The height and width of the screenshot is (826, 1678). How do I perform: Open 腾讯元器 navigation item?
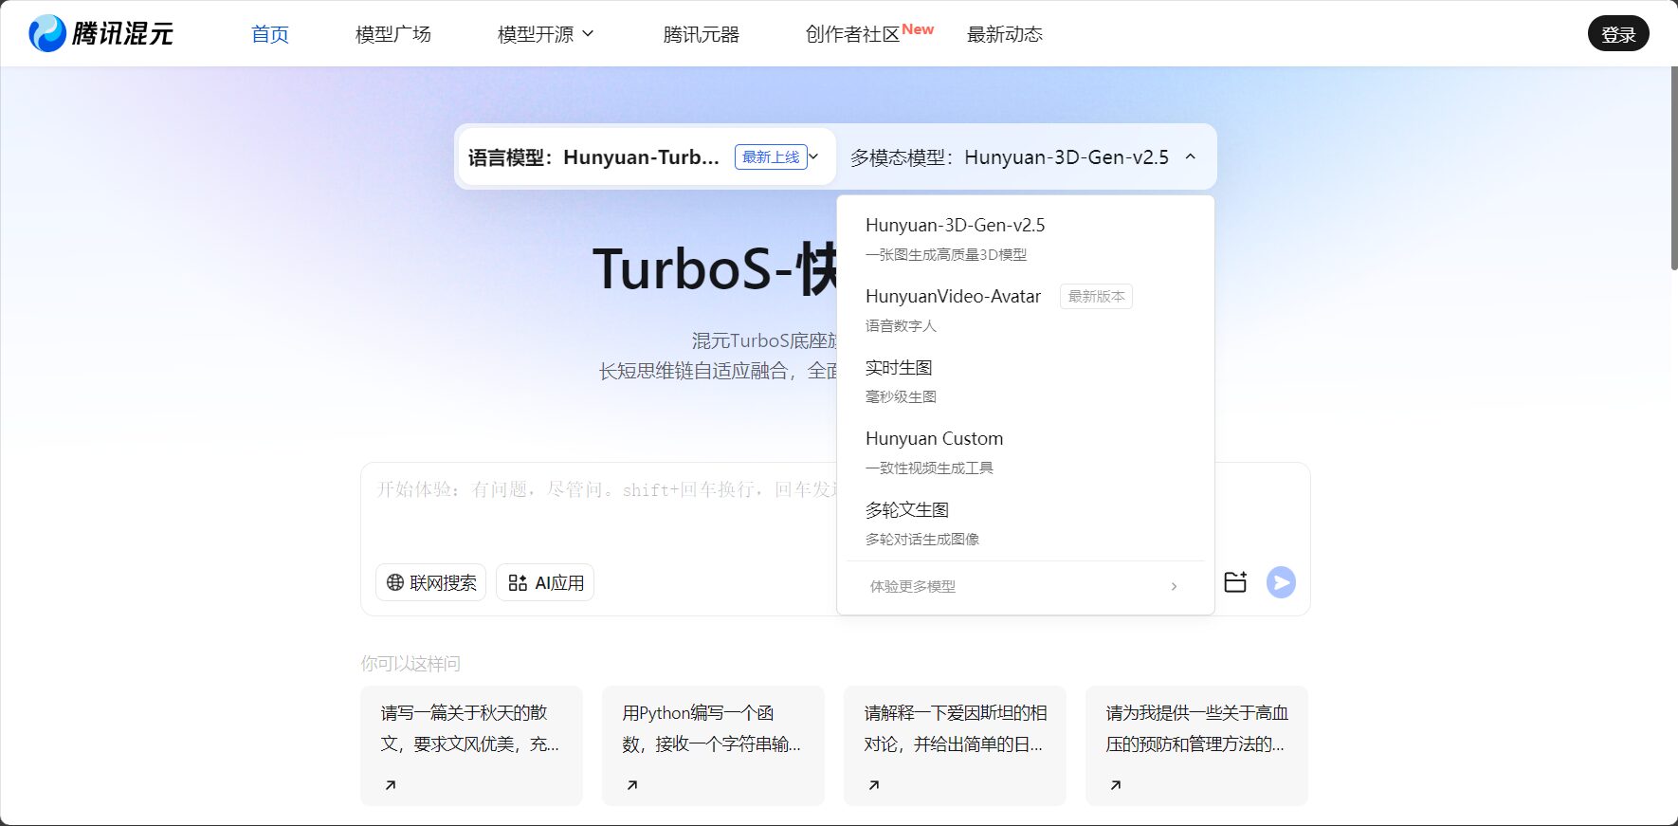(702, 34)
